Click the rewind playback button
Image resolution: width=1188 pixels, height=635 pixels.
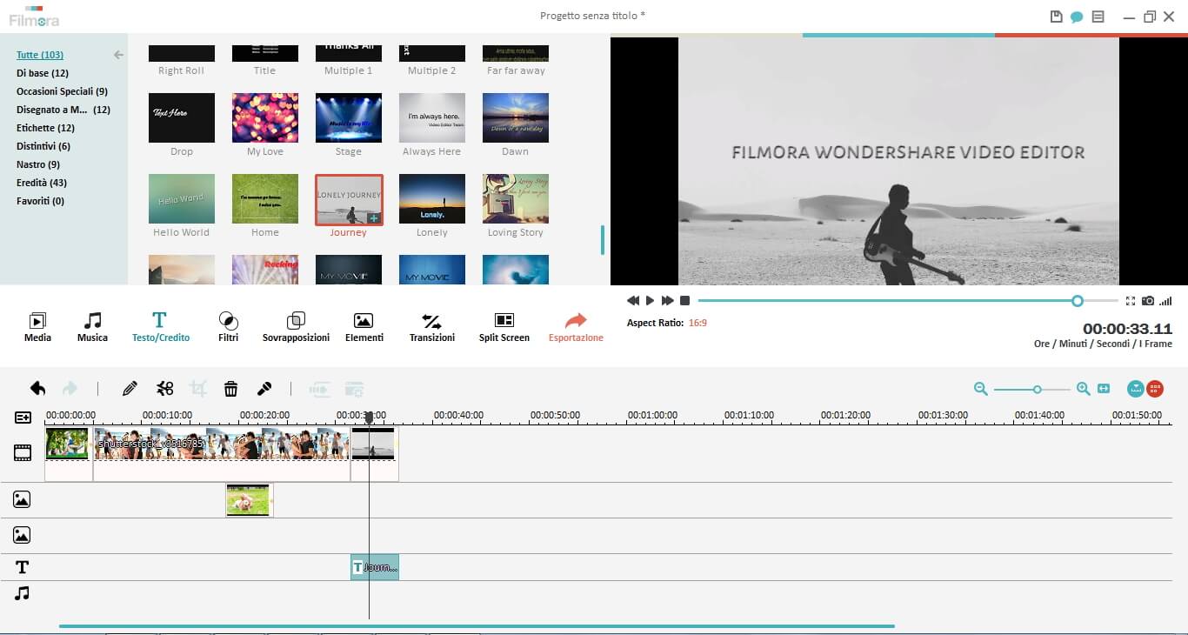click(x=633, y=300)
